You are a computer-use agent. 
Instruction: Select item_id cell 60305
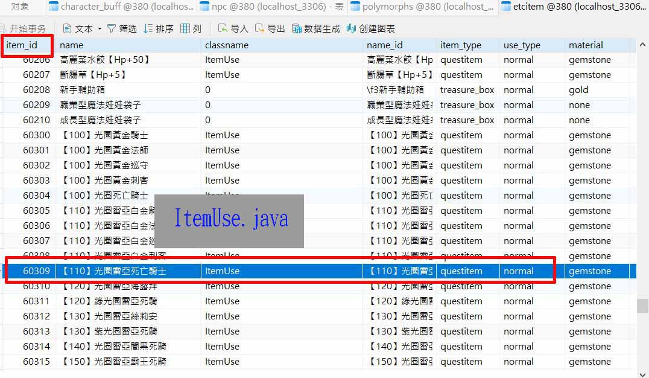pyautogui.click(x=36, y=211)
